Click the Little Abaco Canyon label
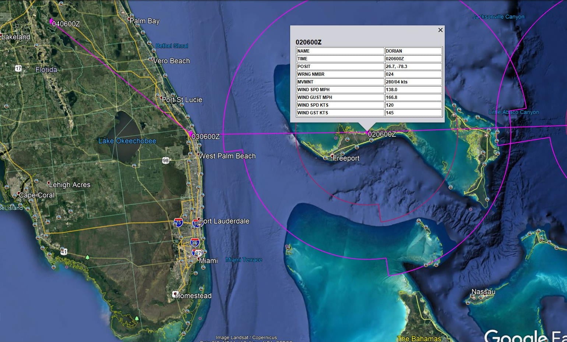 coord(514,112)
